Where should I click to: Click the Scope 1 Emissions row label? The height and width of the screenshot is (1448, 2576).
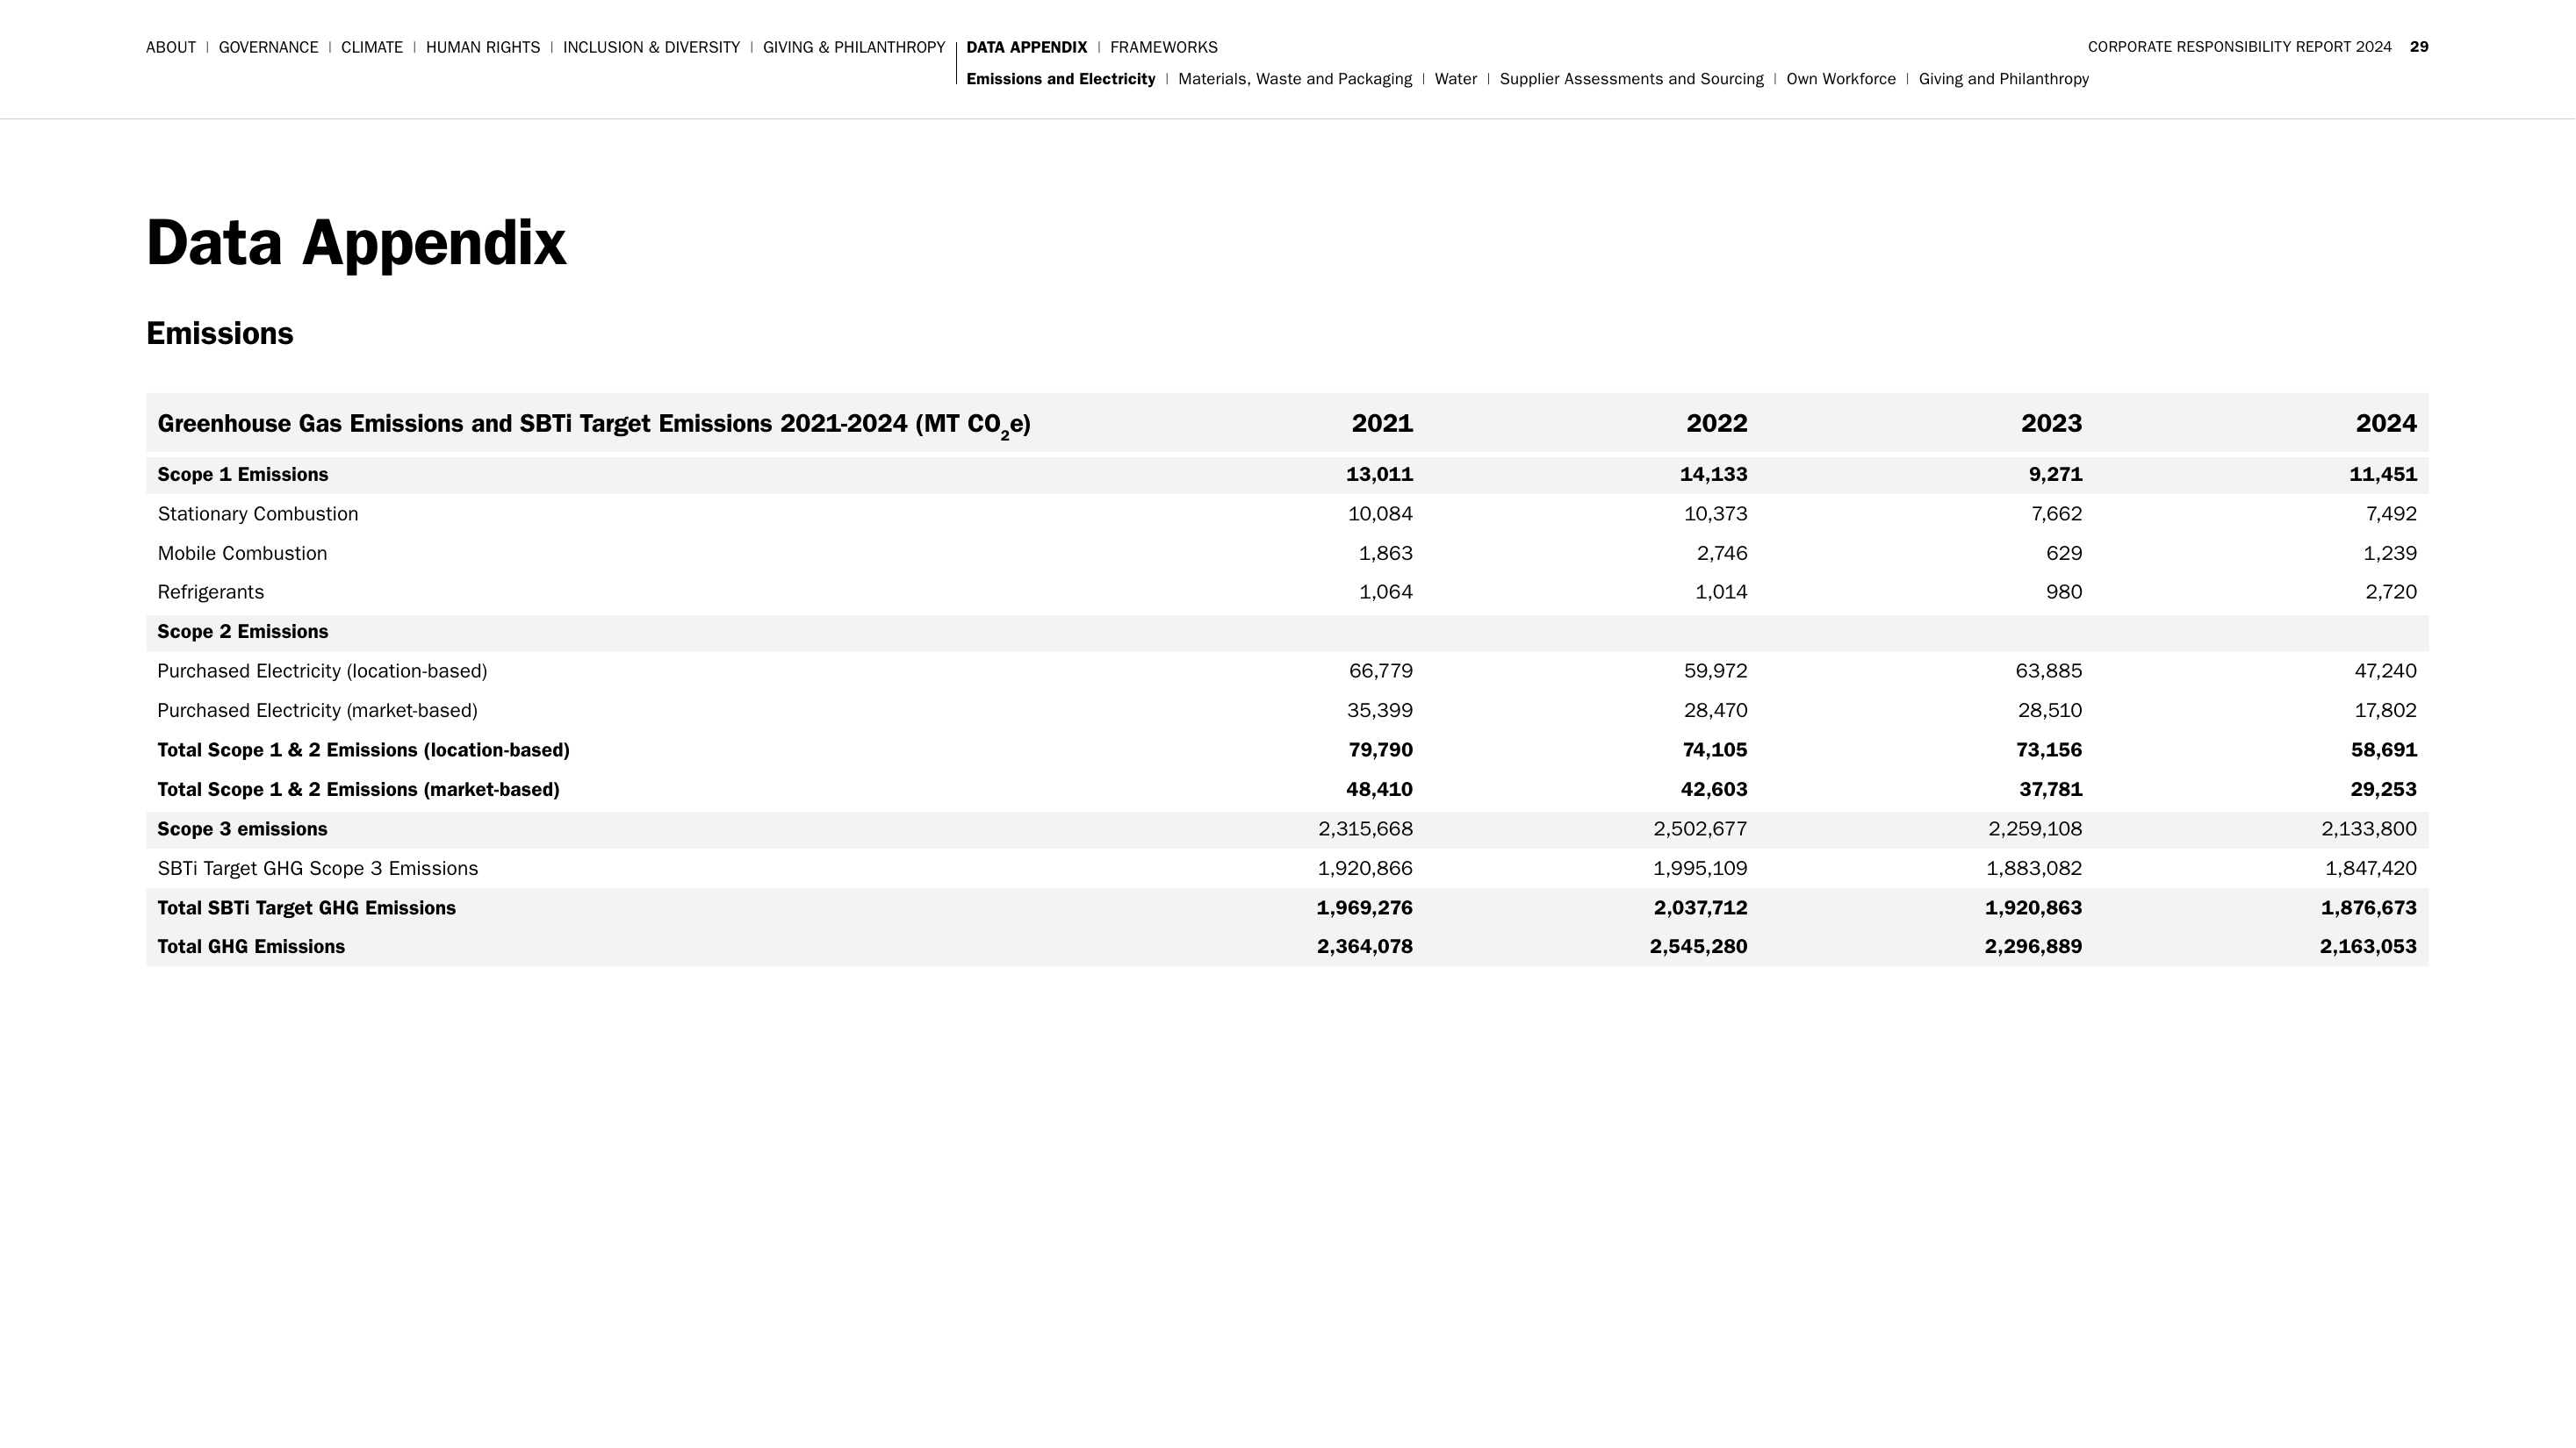243,475
